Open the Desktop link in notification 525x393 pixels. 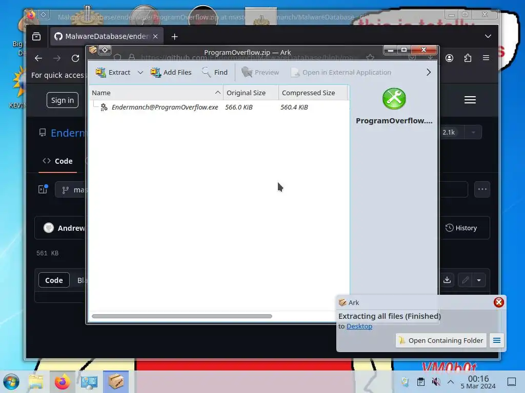point(359,326)
